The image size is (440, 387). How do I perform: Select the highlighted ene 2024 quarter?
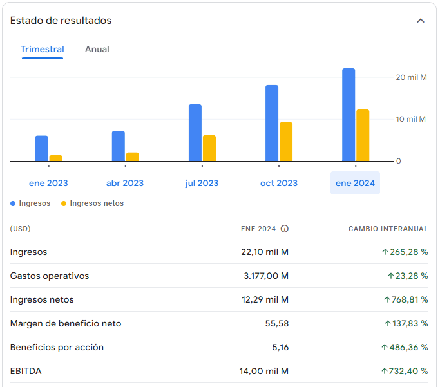click(x=355, y=183)
